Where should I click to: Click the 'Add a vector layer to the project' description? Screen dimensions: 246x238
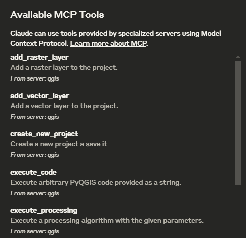[x=64, y=106]
